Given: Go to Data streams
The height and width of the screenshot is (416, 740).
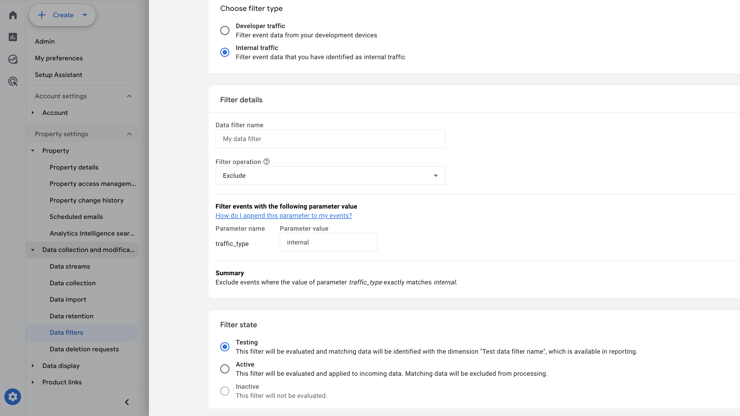Looking at the screenshot, I should click(x=70, y=266).
